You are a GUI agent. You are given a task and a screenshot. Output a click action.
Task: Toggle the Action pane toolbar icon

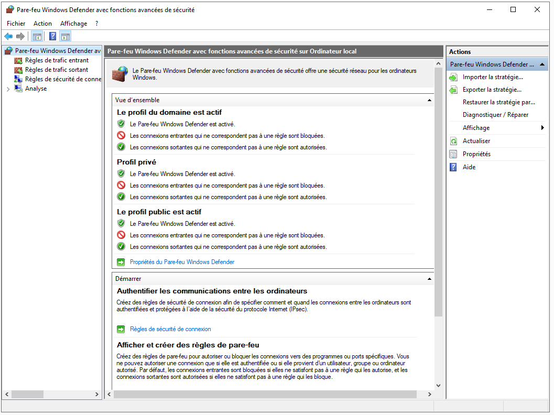coord(66,36)
